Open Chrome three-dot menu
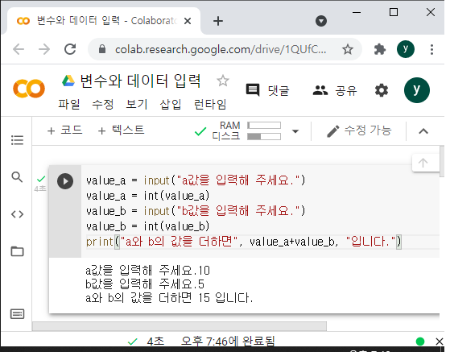 (431, 49)
